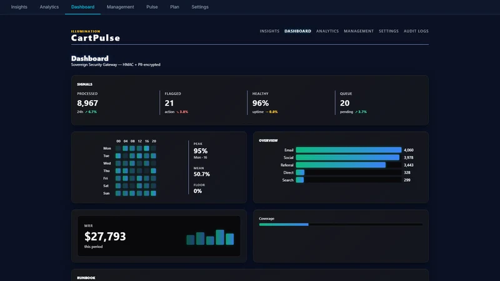
Task: Click the Social value 3,978
Action: tap(409, 157)
